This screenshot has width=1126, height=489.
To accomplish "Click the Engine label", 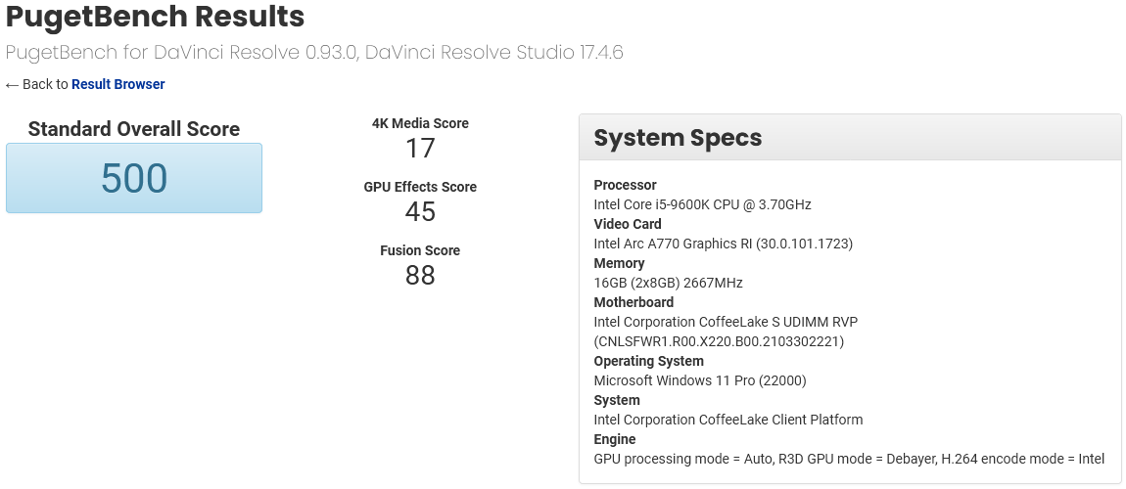I will 615,439.
